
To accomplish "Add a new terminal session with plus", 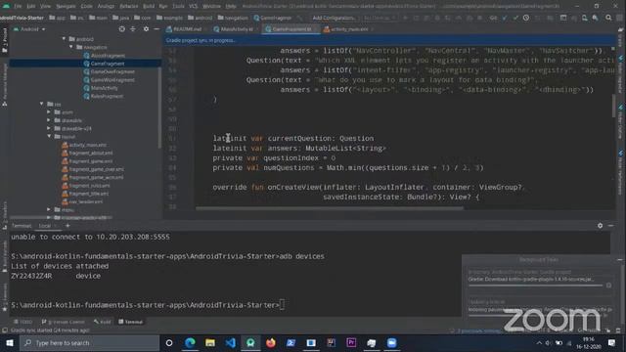I will click(x=67, y=226).
